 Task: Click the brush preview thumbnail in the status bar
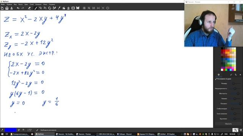tap(235, 130)
